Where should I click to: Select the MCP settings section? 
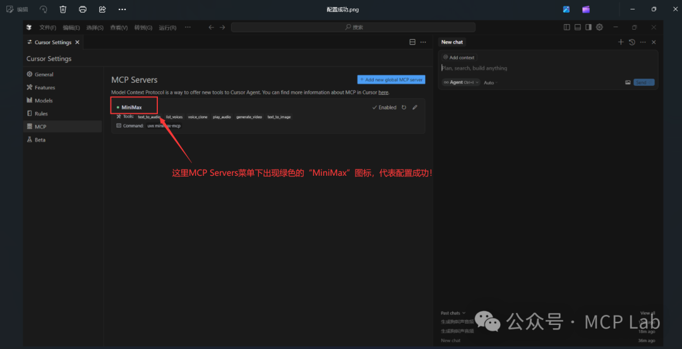click(x=63, y=127)
